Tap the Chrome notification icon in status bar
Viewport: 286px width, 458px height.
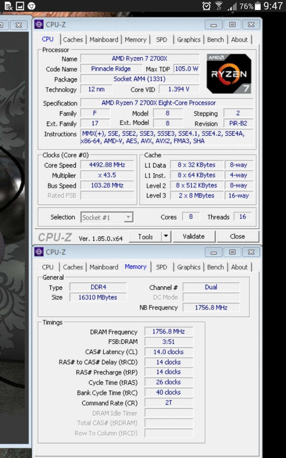point(31,6)
